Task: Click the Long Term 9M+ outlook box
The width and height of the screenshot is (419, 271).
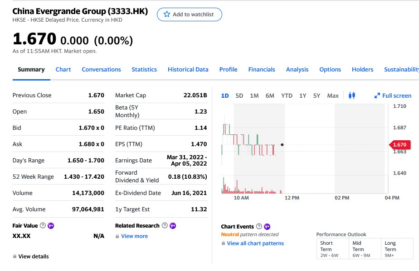Action: click(x=397, y=248)
